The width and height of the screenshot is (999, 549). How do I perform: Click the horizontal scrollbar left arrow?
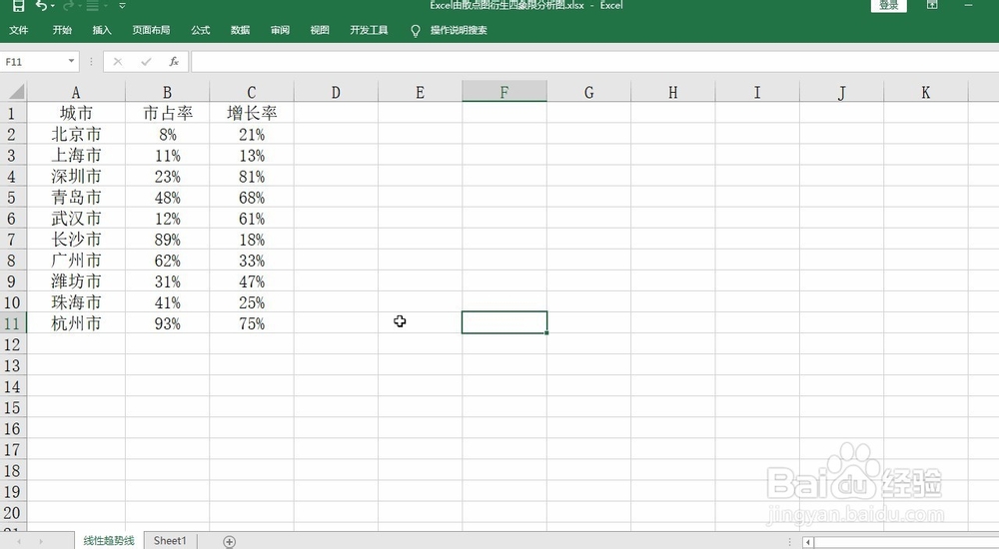808,543
